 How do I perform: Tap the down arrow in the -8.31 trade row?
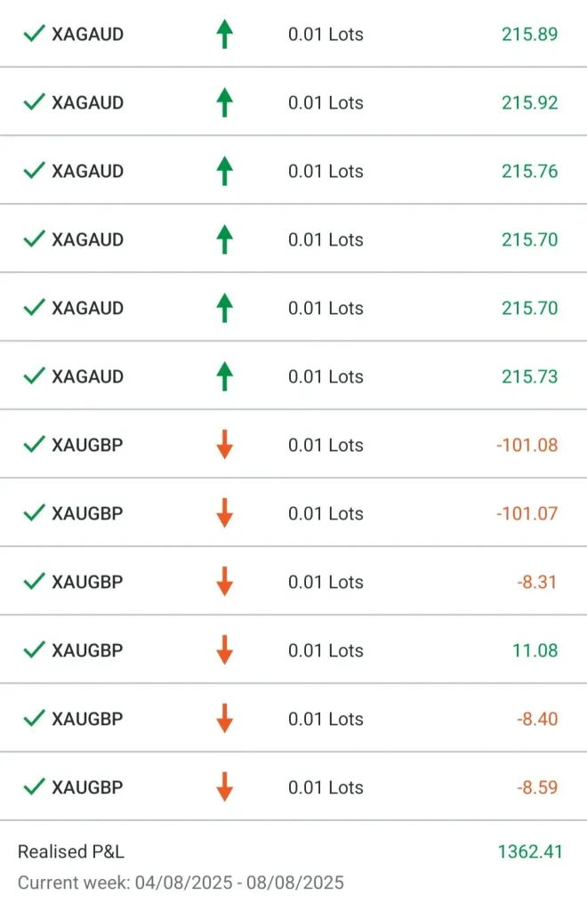point(224,582)
